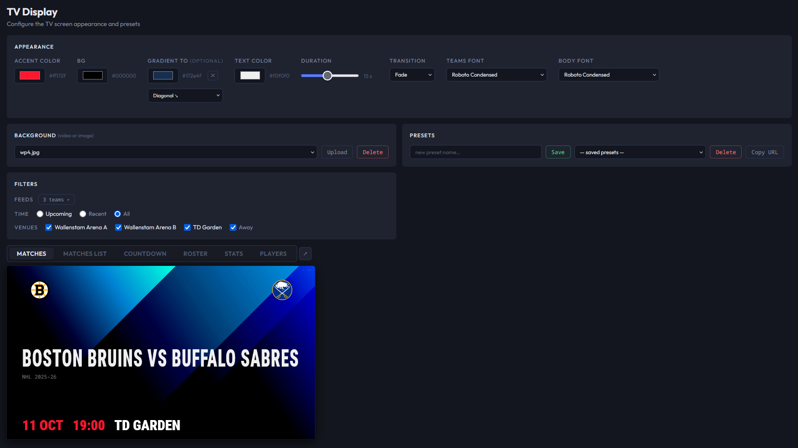Switch to the Players tab
Image resolution: width=798 pixels, height=448 pixels.
tap(273, 254)
